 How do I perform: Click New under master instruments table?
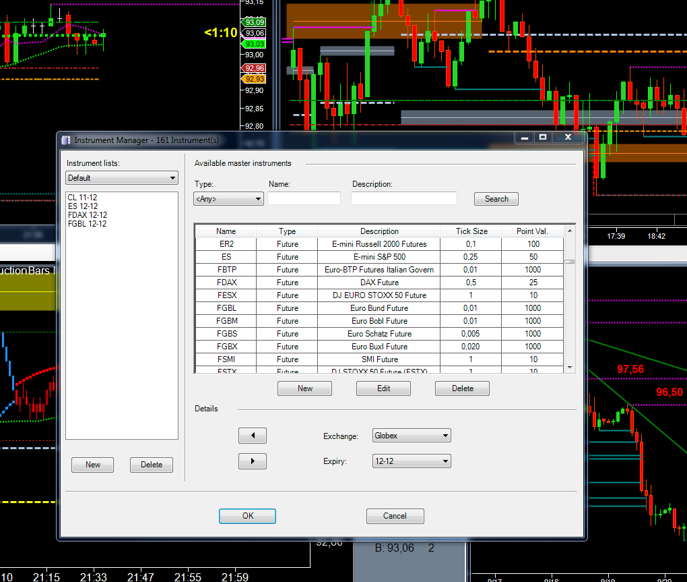(x=304, y=388)
